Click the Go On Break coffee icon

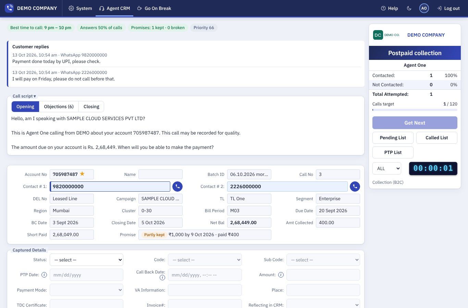pyautogui.click(x=139, y=8)
